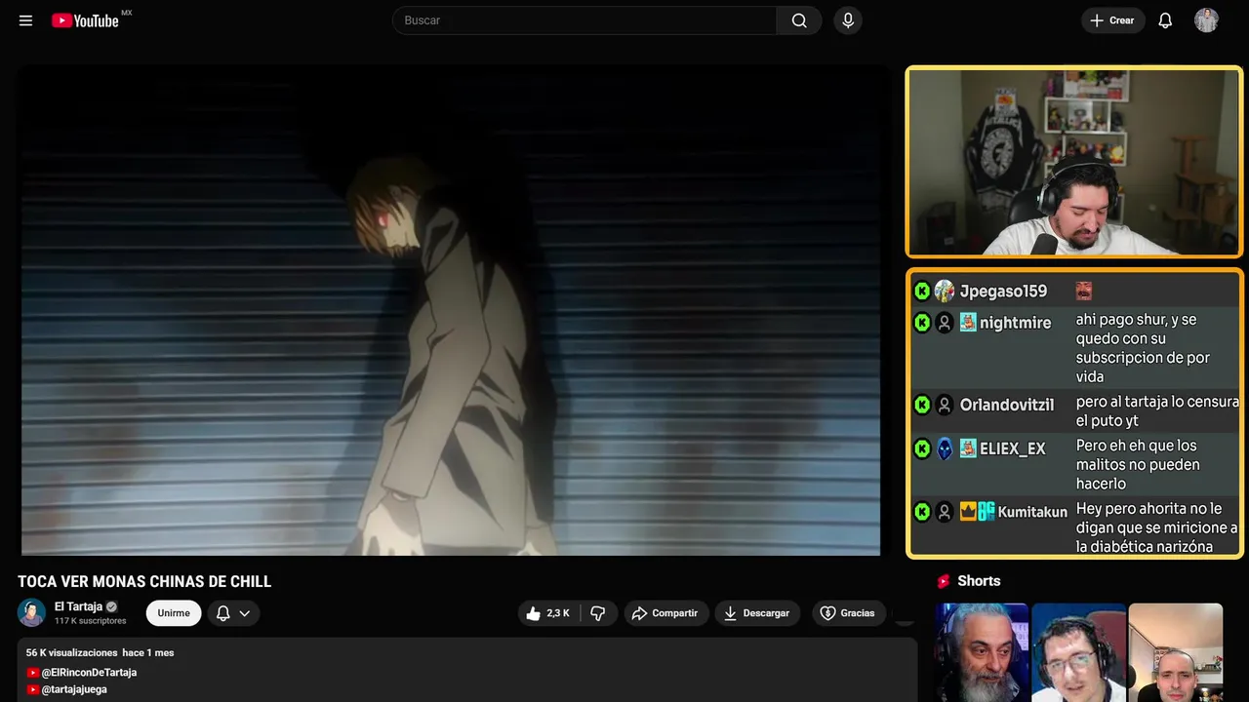Select the video title text
Image resolution: width=1249 pixels, height=702 pixels.
click(x=144, y=582)
